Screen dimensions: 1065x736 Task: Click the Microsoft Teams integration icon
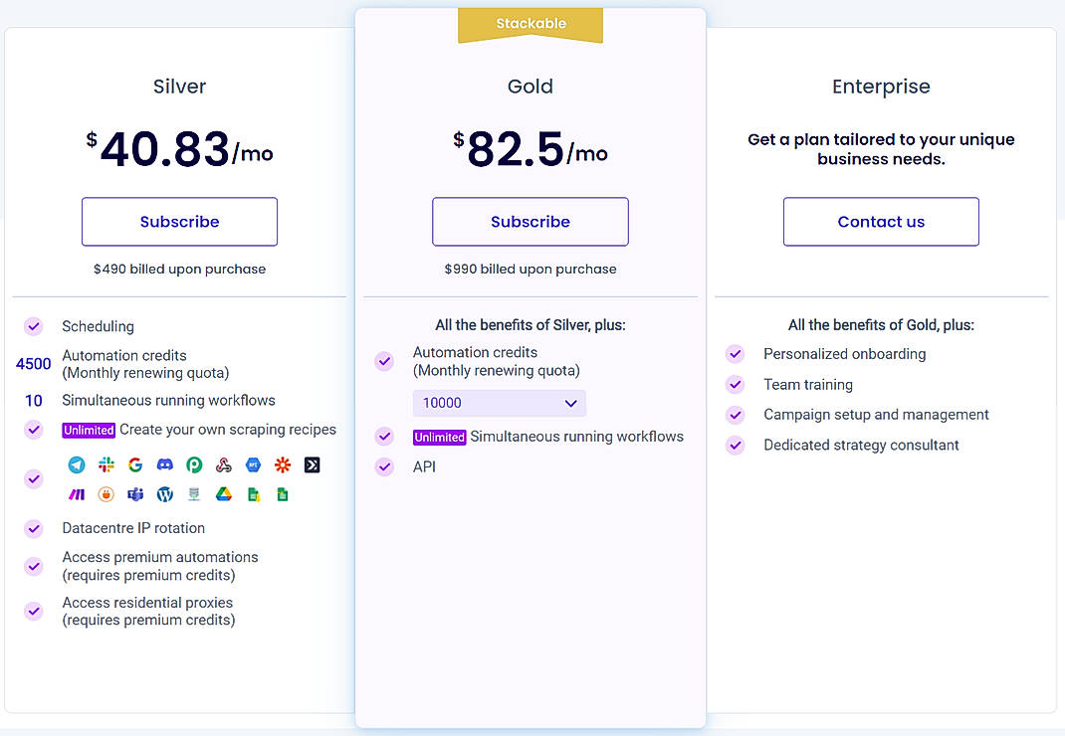coord(134,493)
